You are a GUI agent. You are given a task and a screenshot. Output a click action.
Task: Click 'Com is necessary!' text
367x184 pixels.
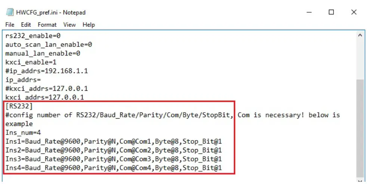(271, 115)
